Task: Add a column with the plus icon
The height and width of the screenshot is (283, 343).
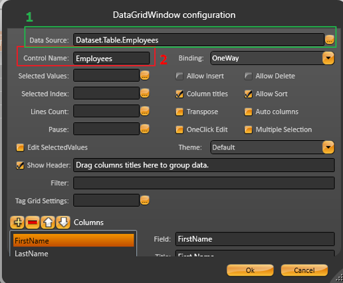Action: 17,223
